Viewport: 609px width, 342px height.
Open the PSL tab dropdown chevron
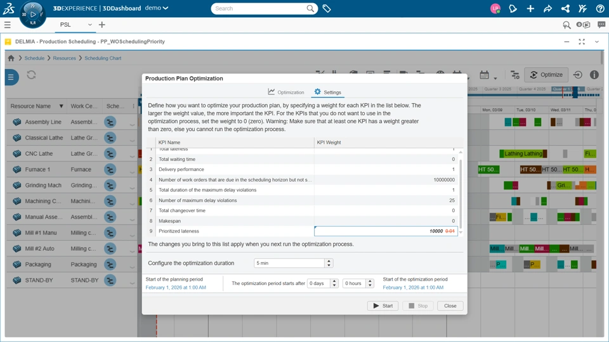[89, 25]
